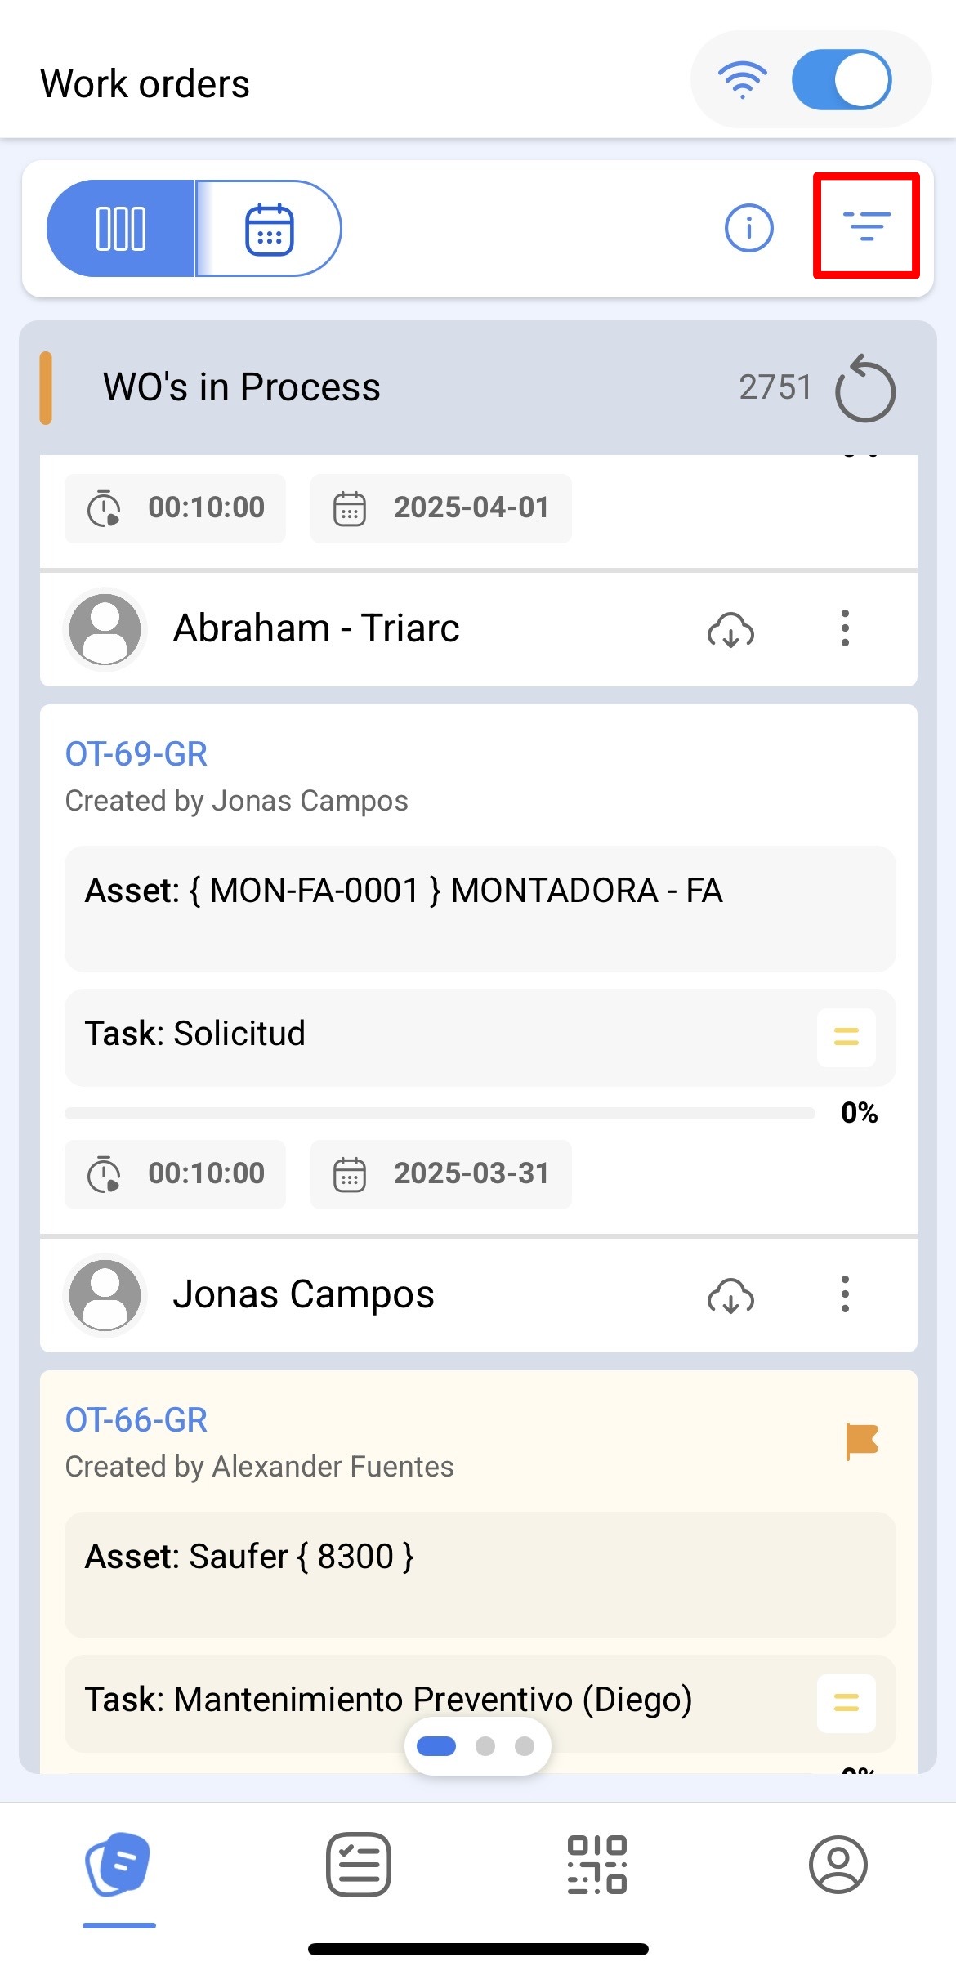Tap the Jonas Campos avatar
Viewport: 956px width, 1975px height.
[x=105, y=1295]
